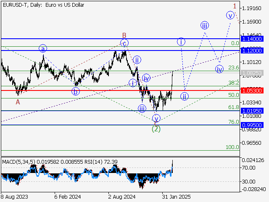The height and width of the screenshot is (202, 269).
Task: Click the circled blue wave a marker
Action: tap(43, 48)
